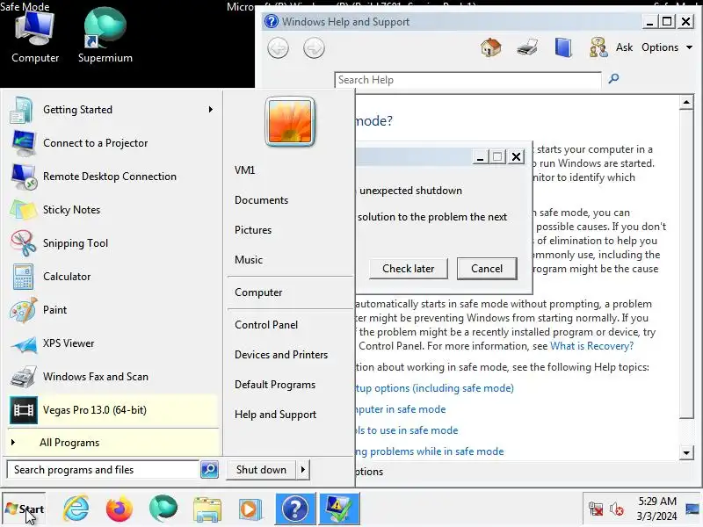
Task: Open Default Programs
Action: (x=275, y=385)
